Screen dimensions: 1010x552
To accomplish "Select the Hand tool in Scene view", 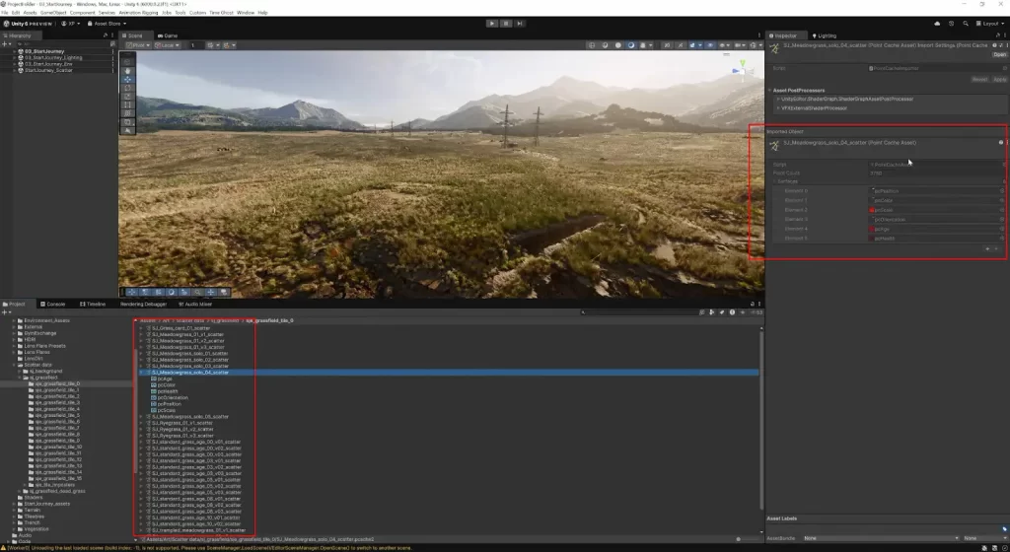I will (126, 69).
